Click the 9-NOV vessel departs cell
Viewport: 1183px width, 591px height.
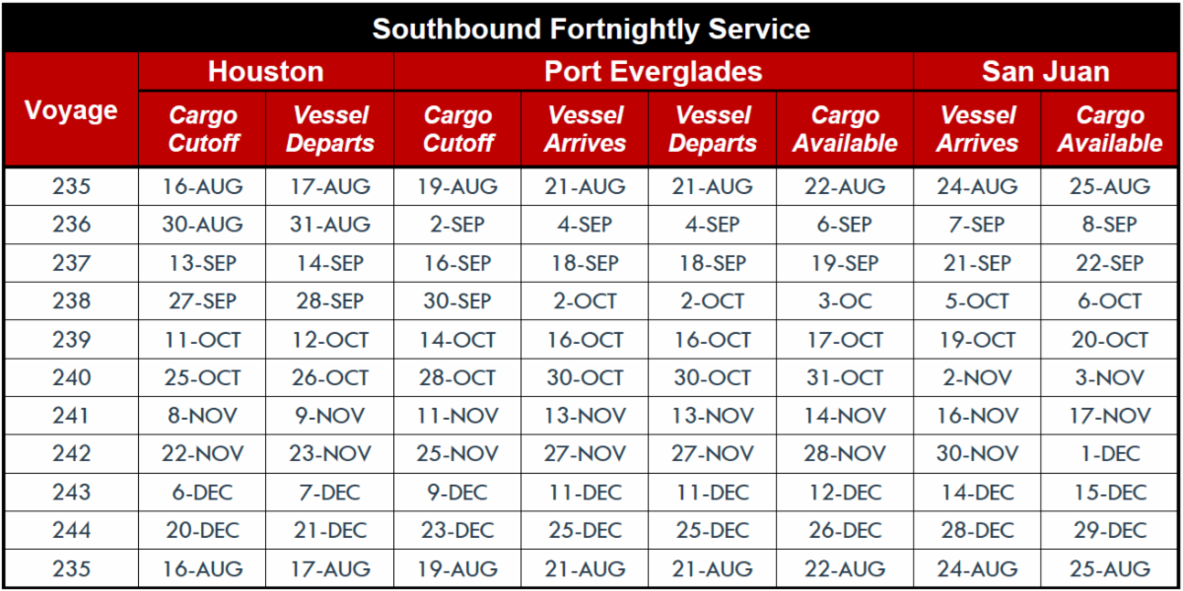[x=330, y=416]
